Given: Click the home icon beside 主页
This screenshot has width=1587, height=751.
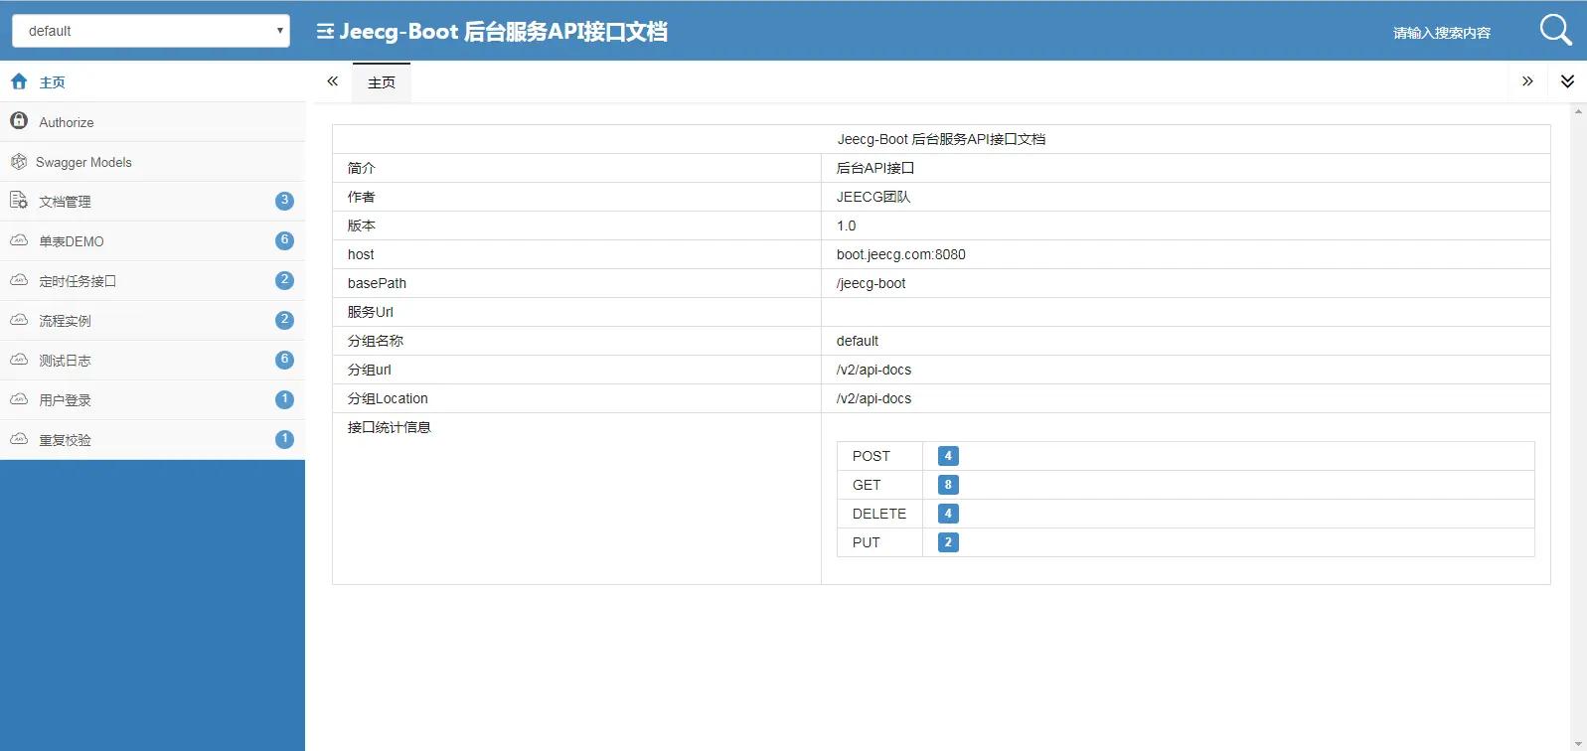Looking at the screenshot, I should coord(19,81).
